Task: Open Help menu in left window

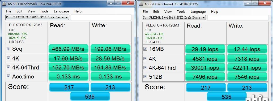Action: (x=78, y=11)
